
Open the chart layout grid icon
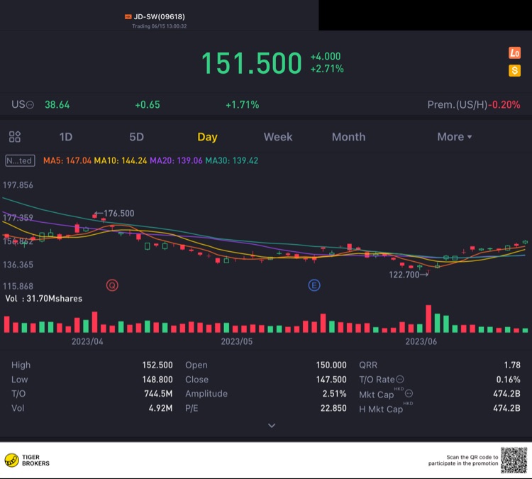15,137
